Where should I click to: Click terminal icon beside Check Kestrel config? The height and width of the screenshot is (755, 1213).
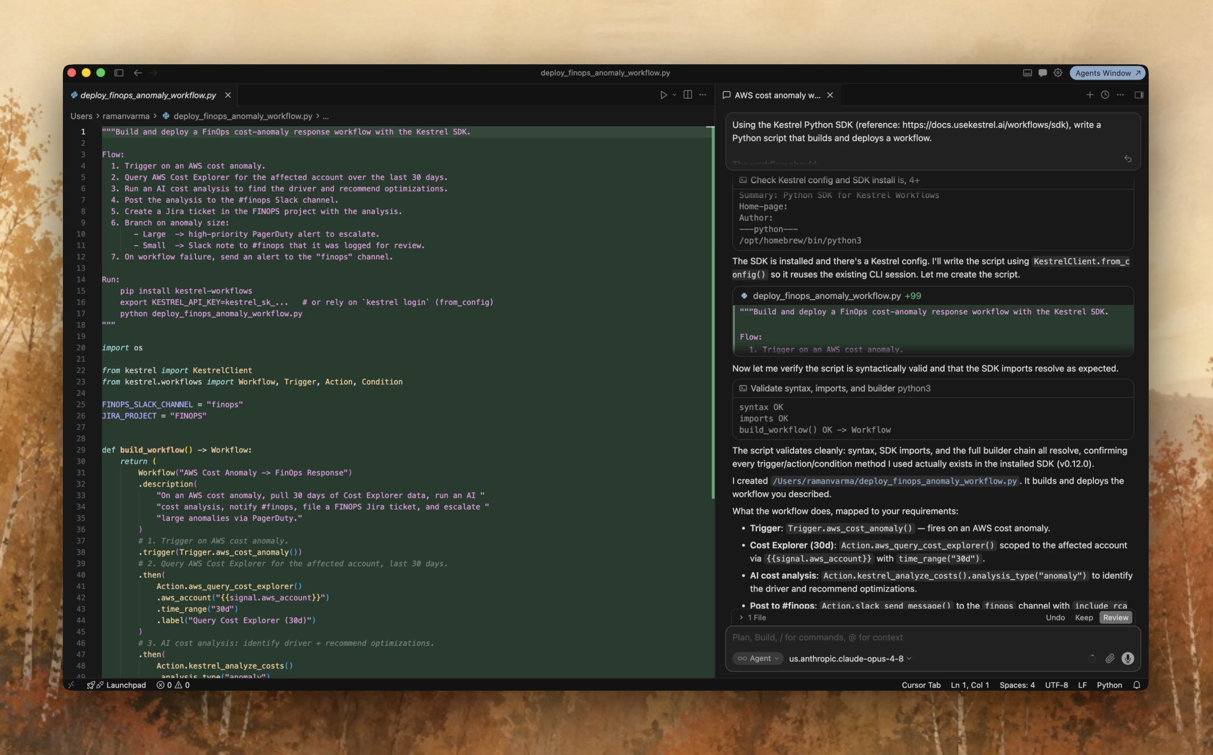[x=743, y=180]
